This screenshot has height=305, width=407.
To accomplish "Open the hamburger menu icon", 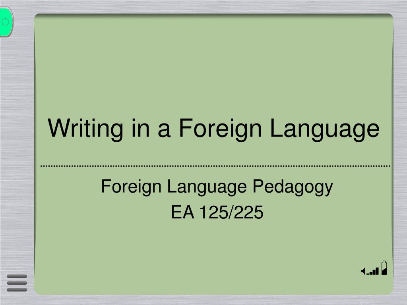I will (x=17, y=283).
